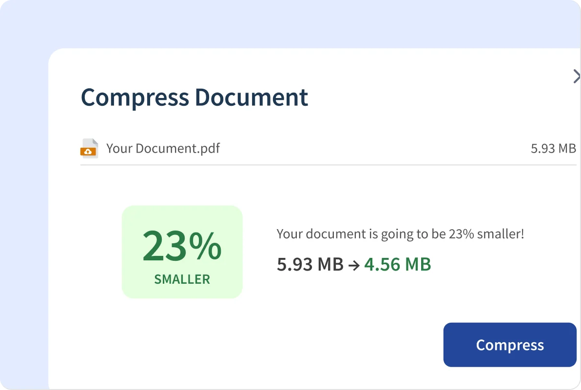Viewport: 581px width, 390px height.
Task: Click the Compress button
Action: click(x=509, y=345)
